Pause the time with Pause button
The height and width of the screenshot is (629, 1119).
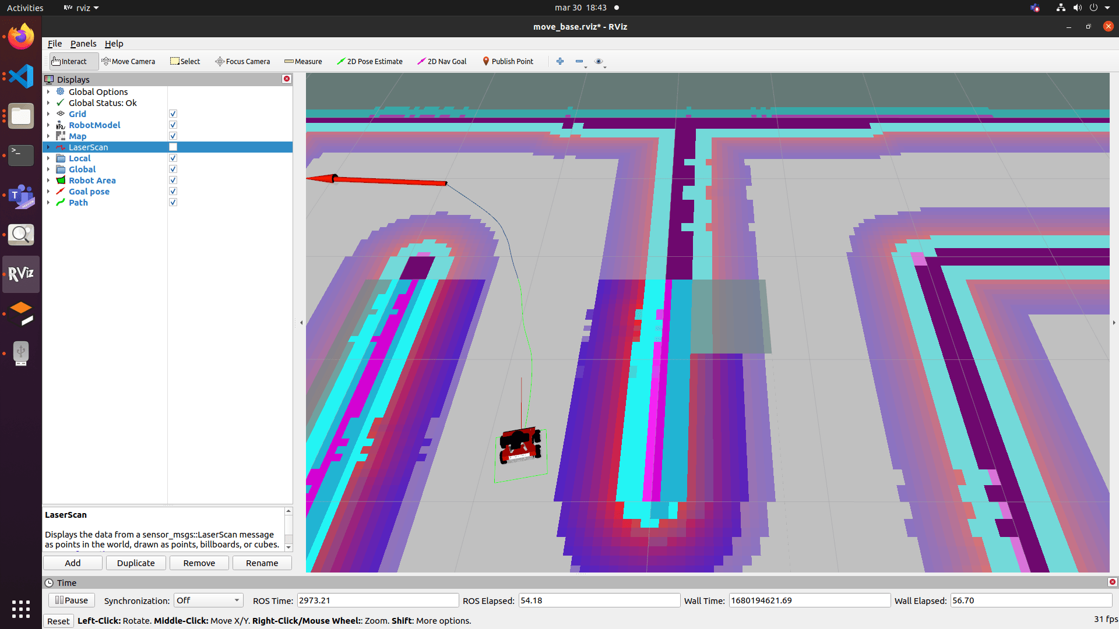(71, 600)
